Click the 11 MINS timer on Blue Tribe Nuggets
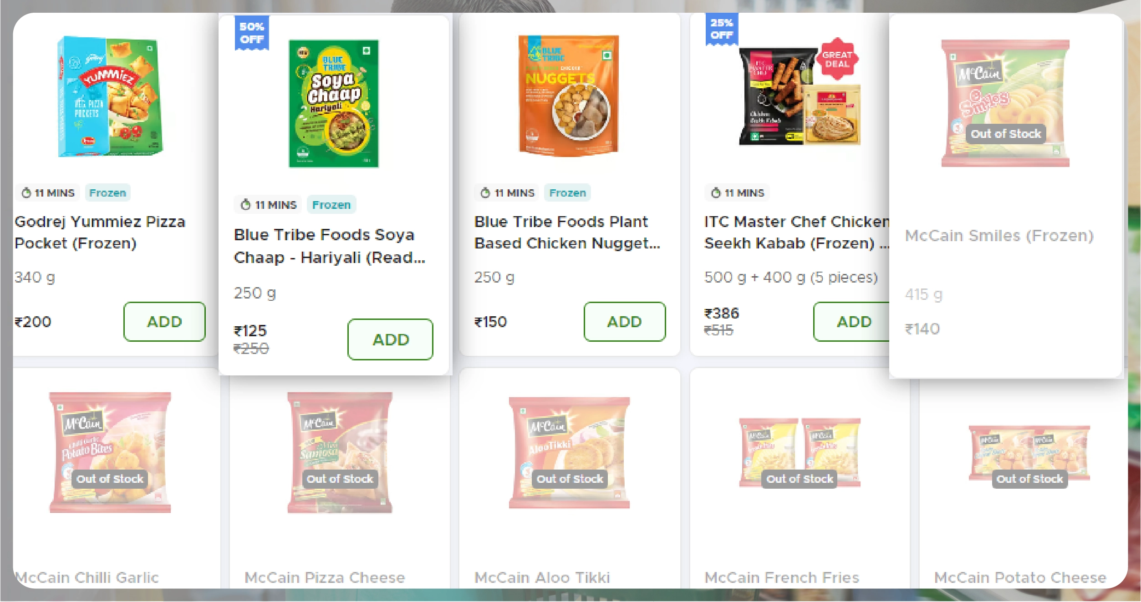This screenshot has width=1141, height=602. tap(508, 193)
